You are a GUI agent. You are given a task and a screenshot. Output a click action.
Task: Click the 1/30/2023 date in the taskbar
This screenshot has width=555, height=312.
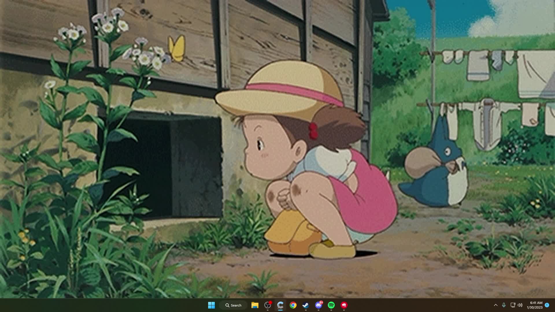coord(534,307)
